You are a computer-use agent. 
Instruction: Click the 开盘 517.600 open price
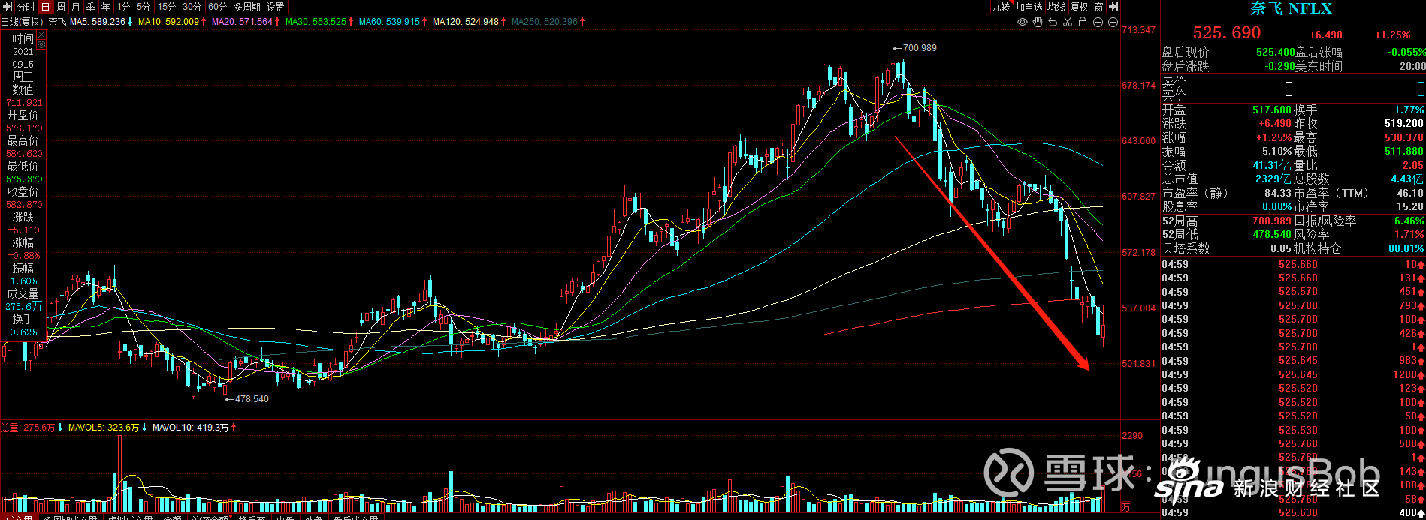click(1271, 110)
